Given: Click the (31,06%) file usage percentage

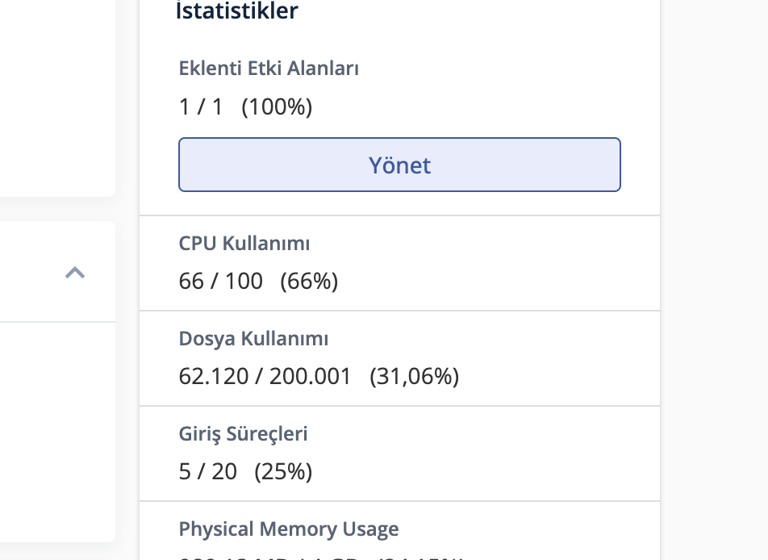Looking at the screenshot, I should pos(414,377).
